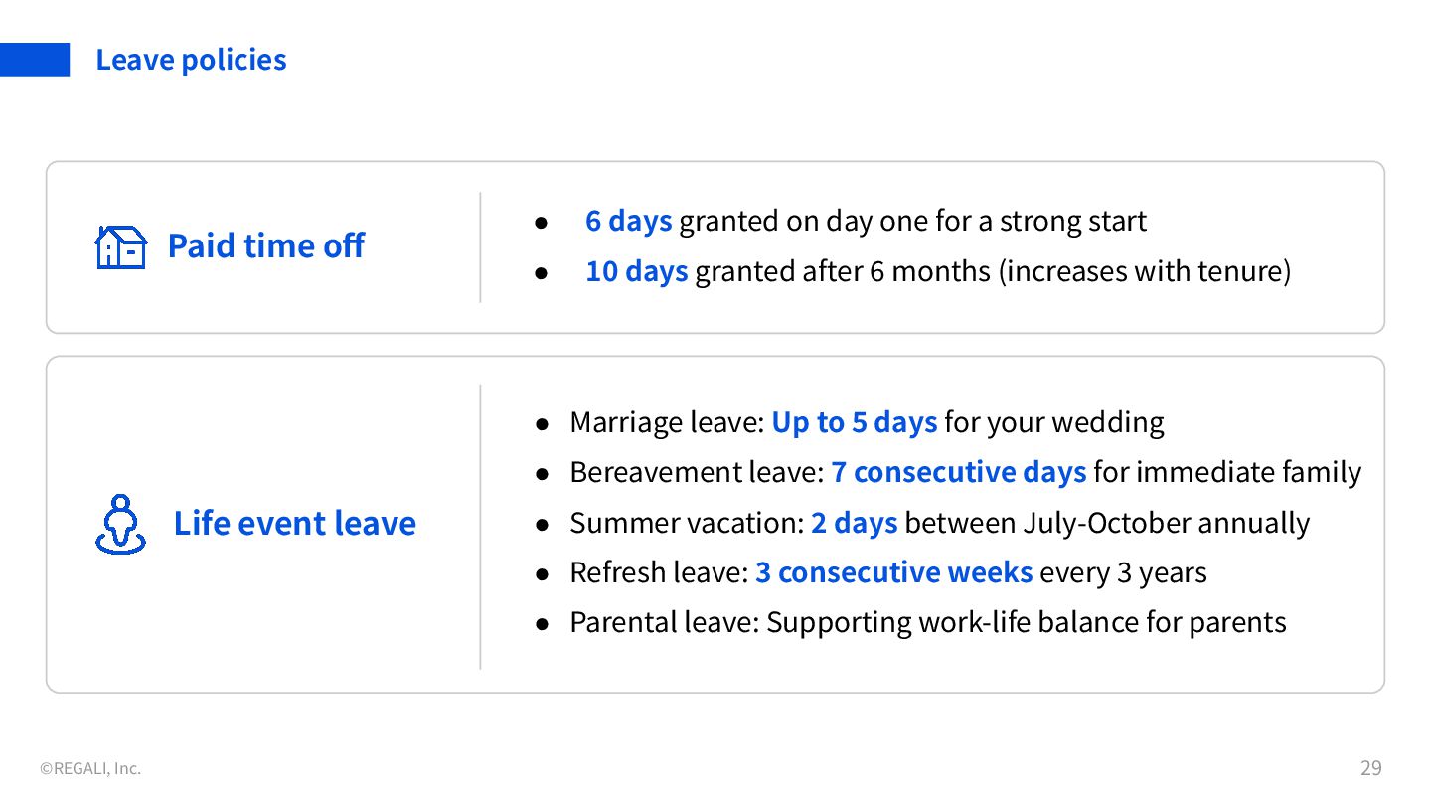Click the bold '10 days' text
This screenshot has height=805, width=1431.
point(636,270)
